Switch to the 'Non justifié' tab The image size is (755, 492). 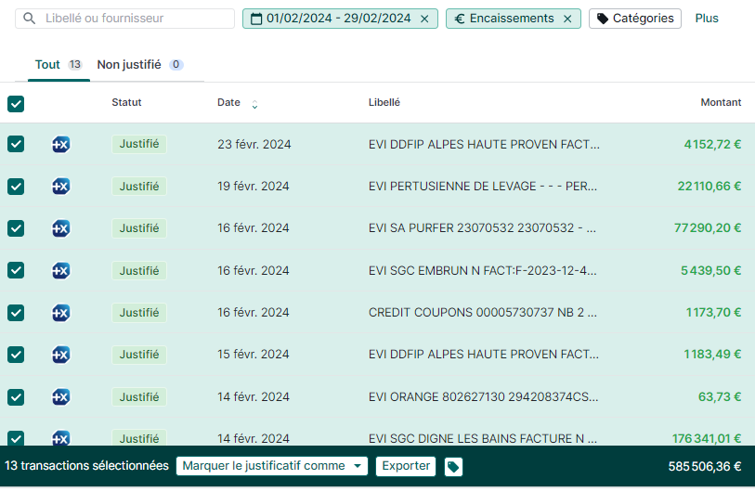tap(130, 65)
